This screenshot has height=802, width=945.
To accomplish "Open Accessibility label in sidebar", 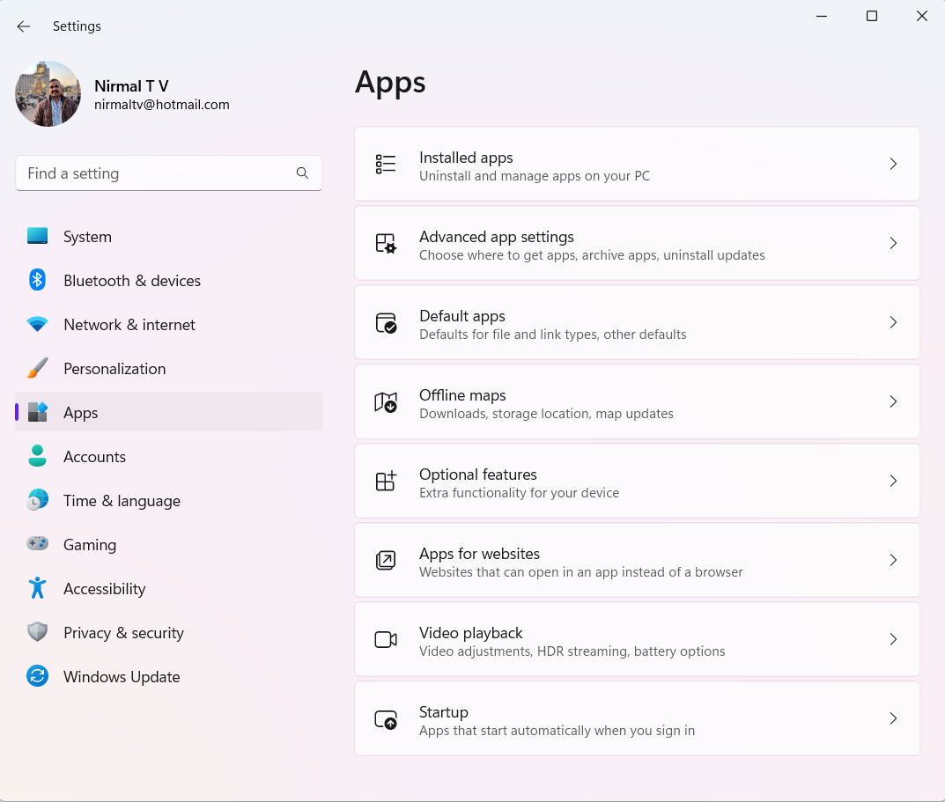I will [104, 589].
